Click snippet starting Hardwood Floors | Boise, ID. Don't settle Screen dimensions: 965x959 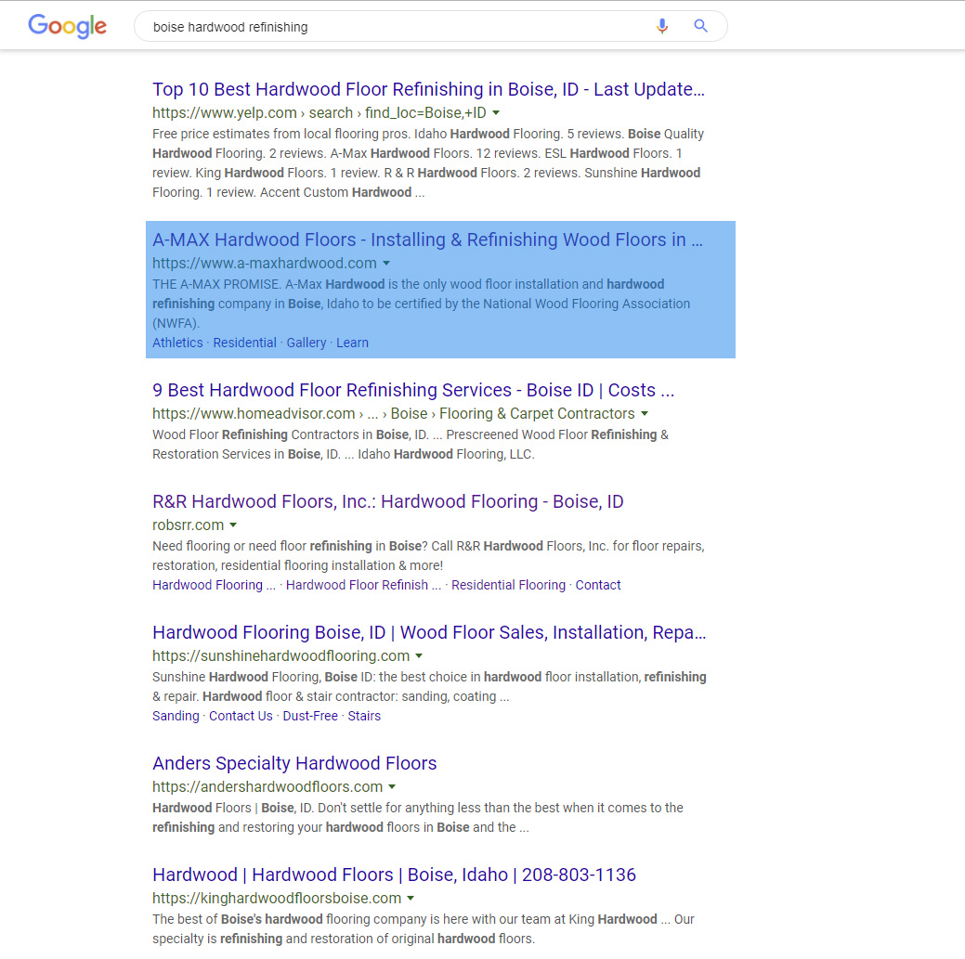418,818
